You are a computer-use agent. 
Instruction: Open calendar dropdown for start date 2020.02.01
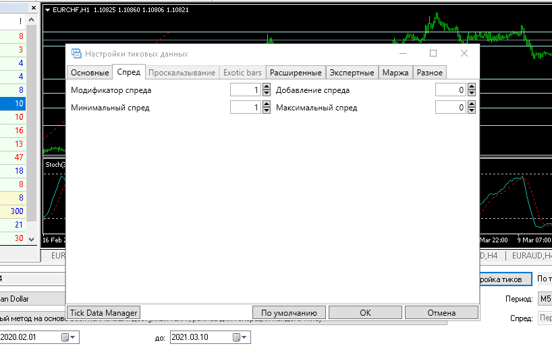pos(68,337)
